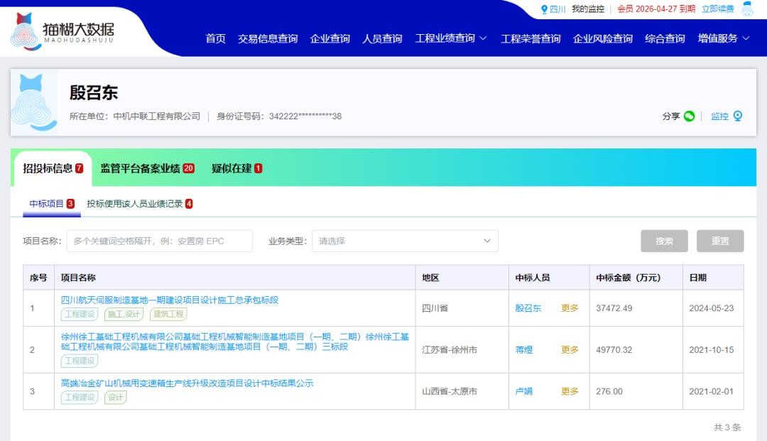Click the 立即续费 renewal link
The height and width of the screenshot is (441, 767).
pos(717,9)
